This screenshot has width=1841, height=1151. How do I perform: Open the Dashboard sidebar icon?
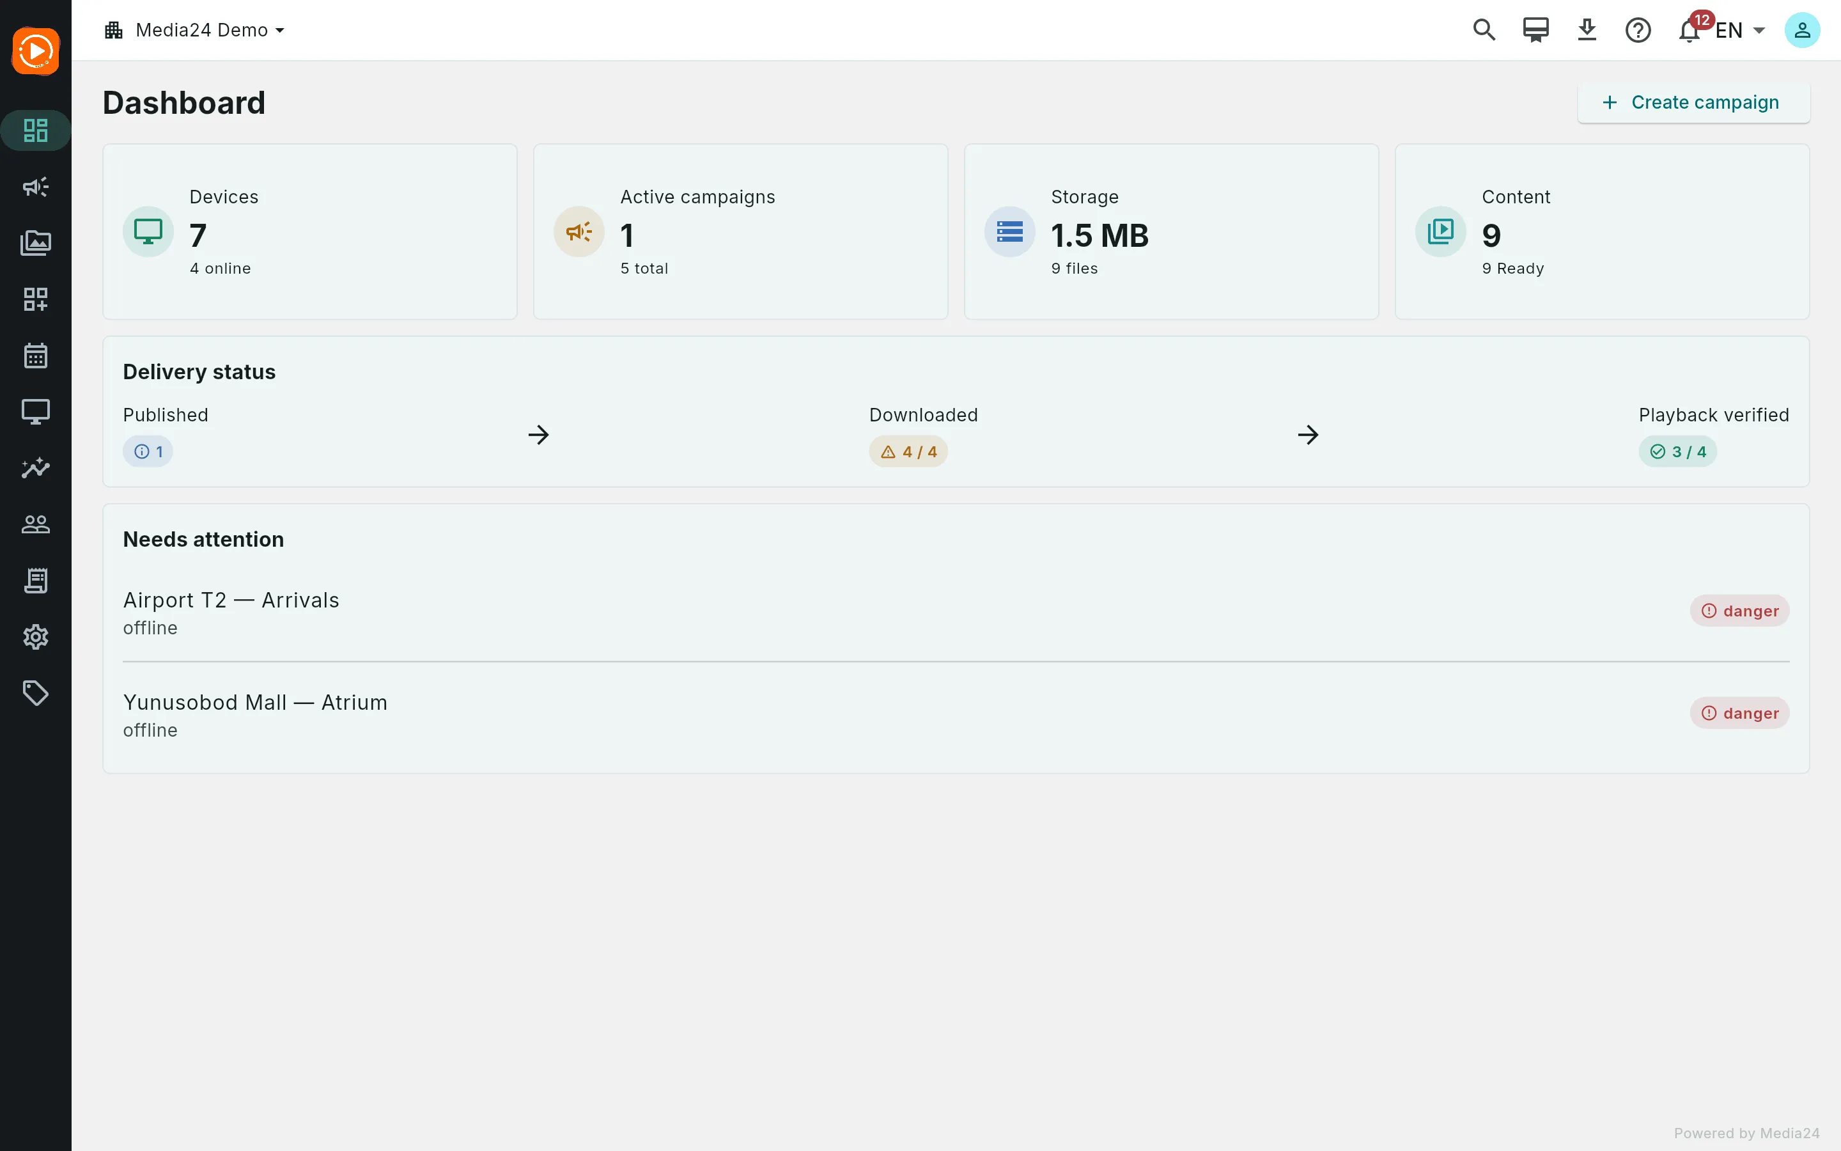36,130
